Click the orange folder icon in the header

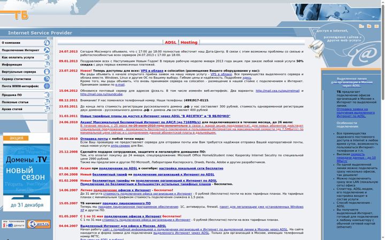point(369,26)
